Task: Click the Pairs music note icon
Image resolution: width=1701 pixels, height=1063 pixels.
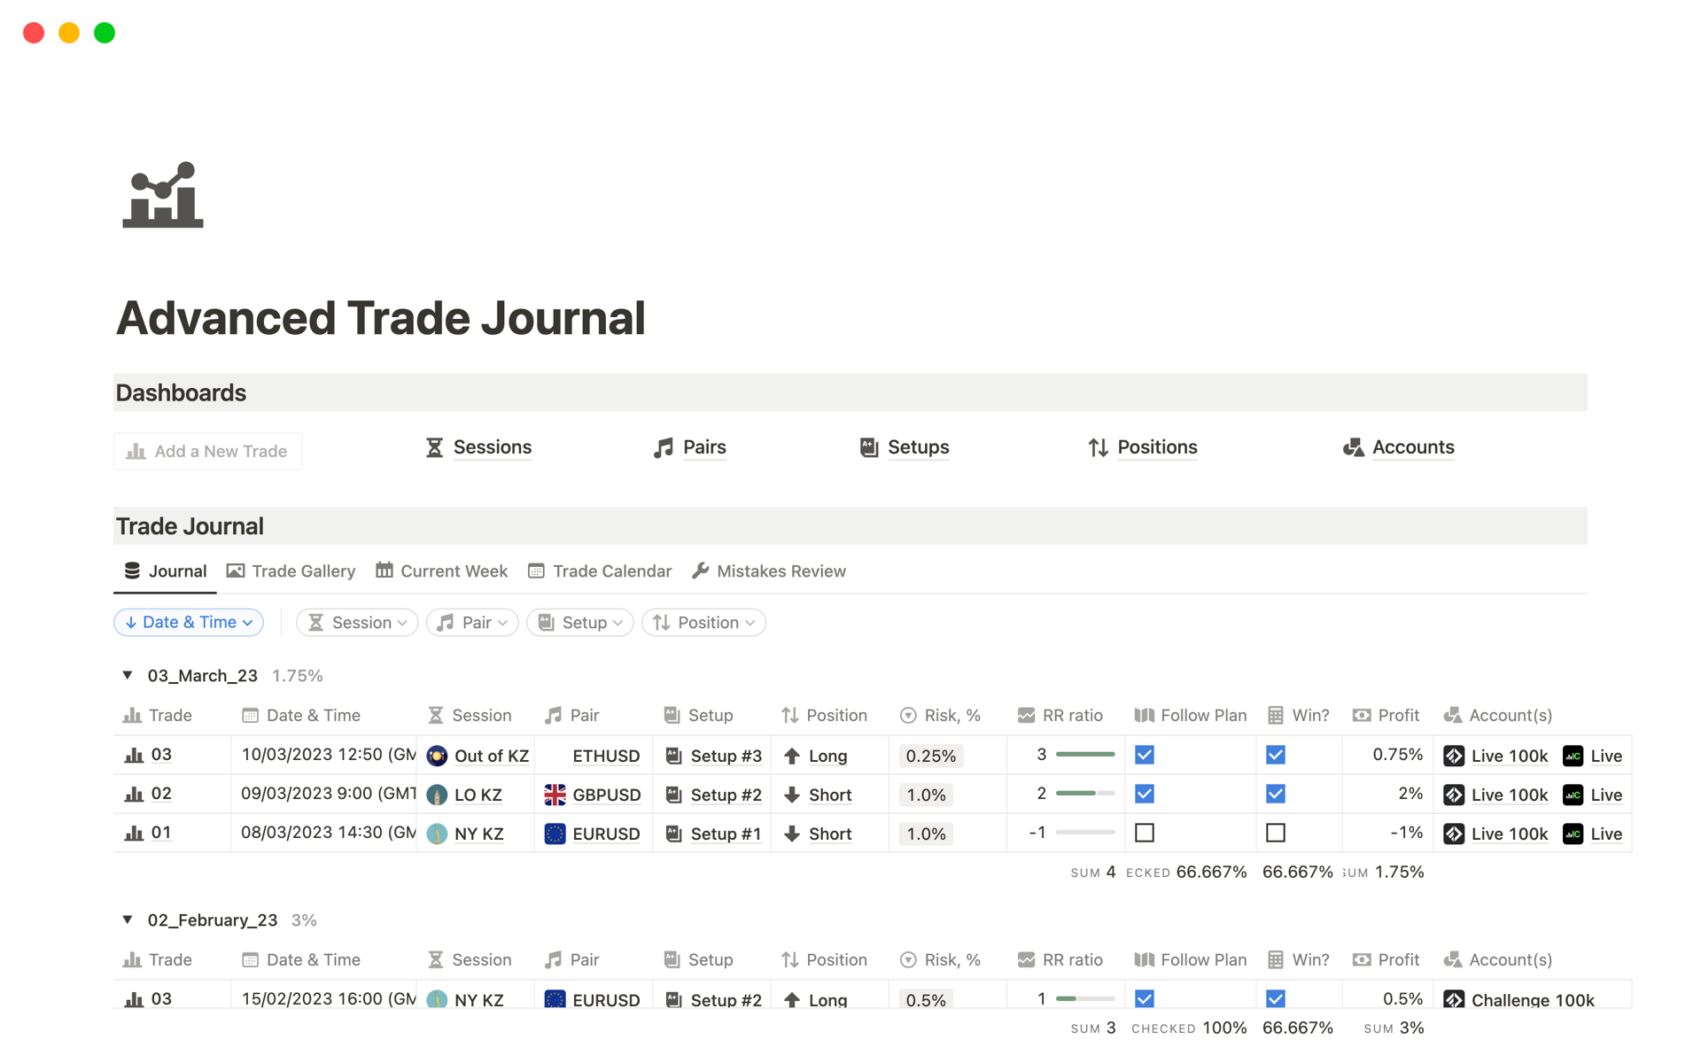Action: (663, 447)
